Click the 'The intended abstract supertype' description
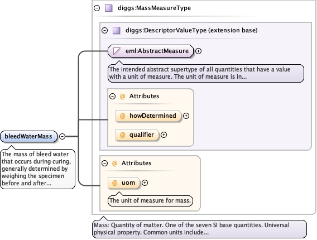This screenshot has height=240, width=317. (x=206, y=73)
